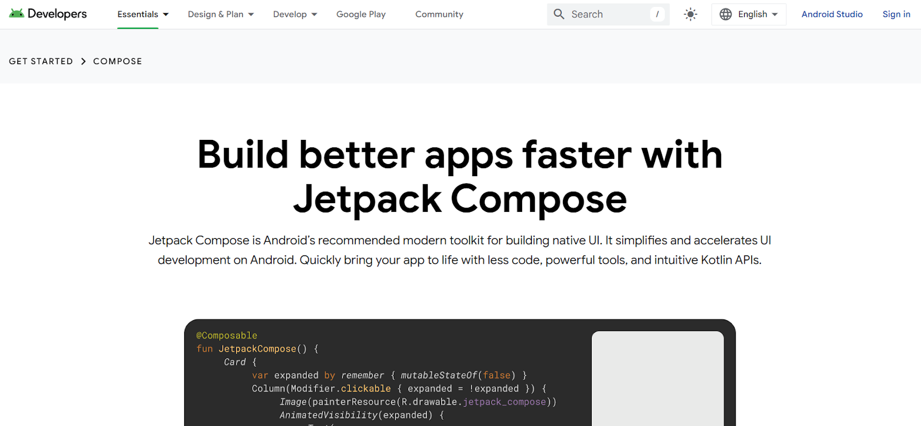Click the preview card in code sample
The height and width of the screenshot is (426, 921).
point(658,378)
